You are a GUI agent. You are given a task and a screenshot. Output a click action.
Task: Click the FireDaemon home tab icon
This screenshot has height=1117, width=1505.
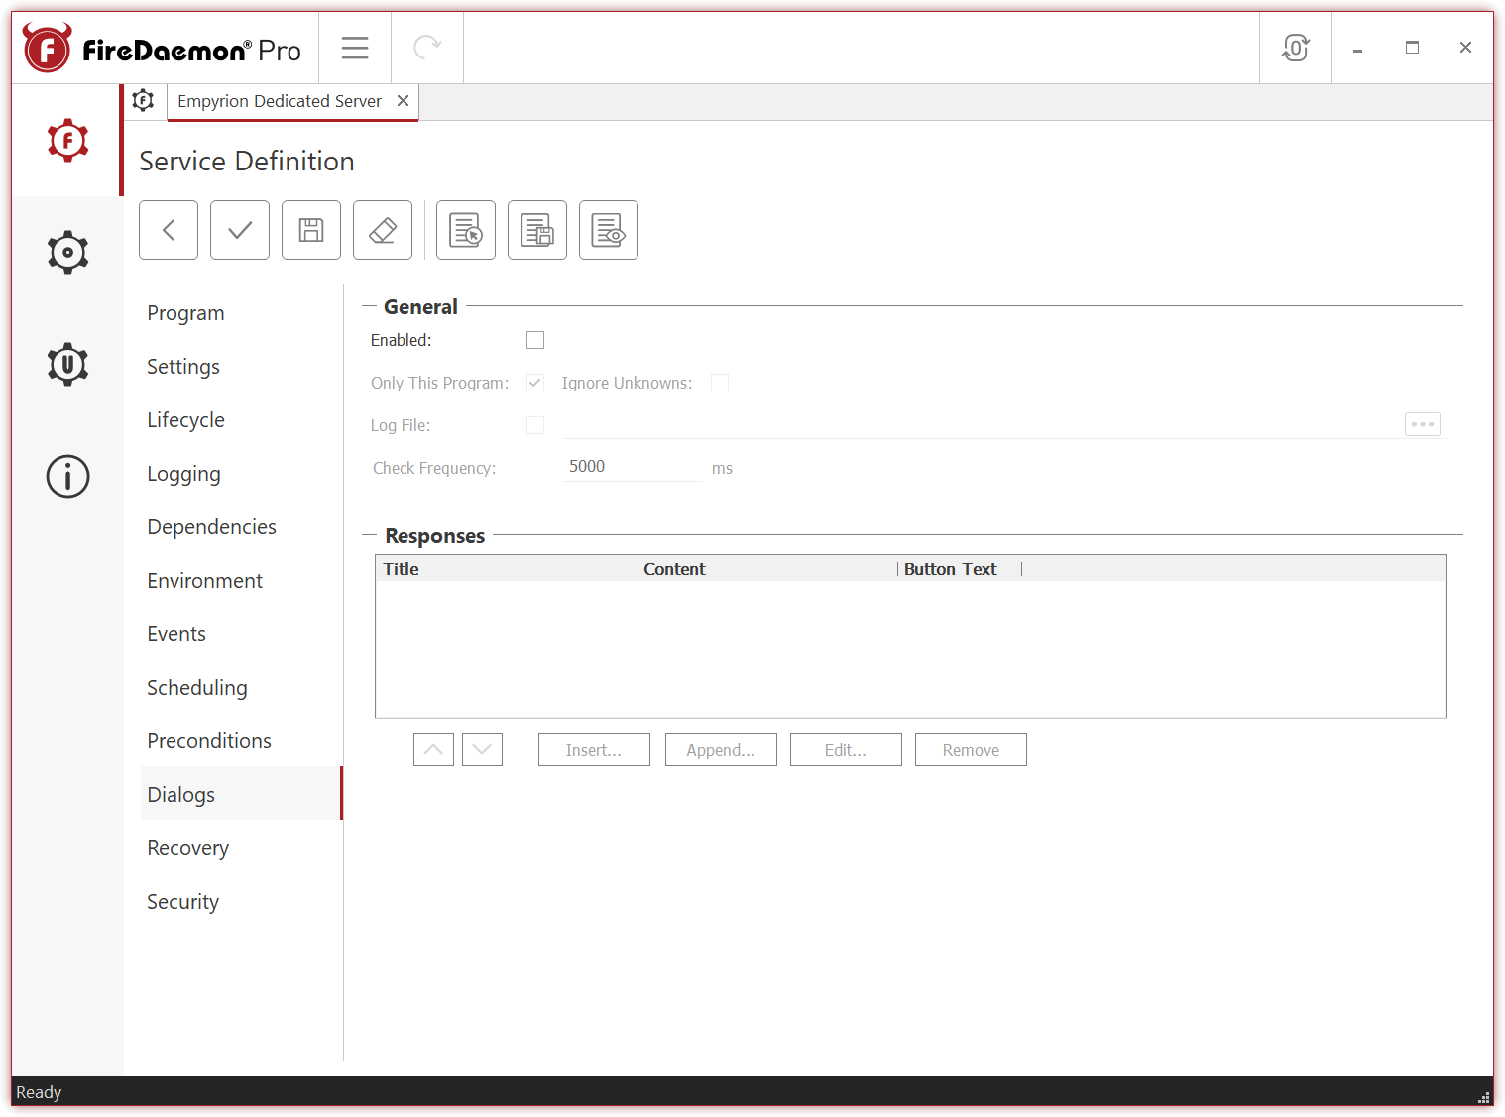144,101
